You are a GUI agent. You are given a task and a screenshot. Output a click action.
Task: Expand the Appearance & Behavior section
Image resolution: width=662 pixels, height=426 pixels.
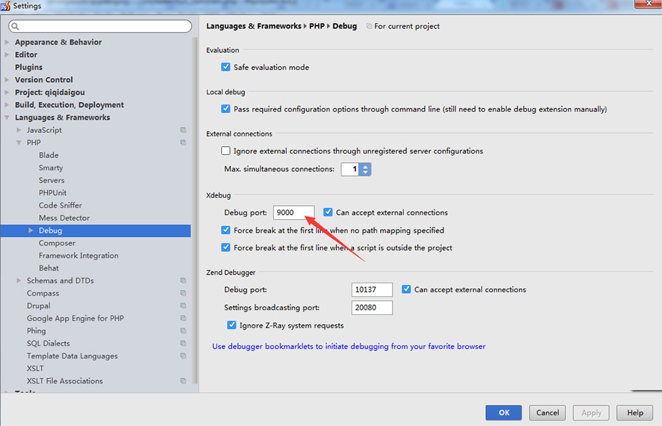pos(7,42)
